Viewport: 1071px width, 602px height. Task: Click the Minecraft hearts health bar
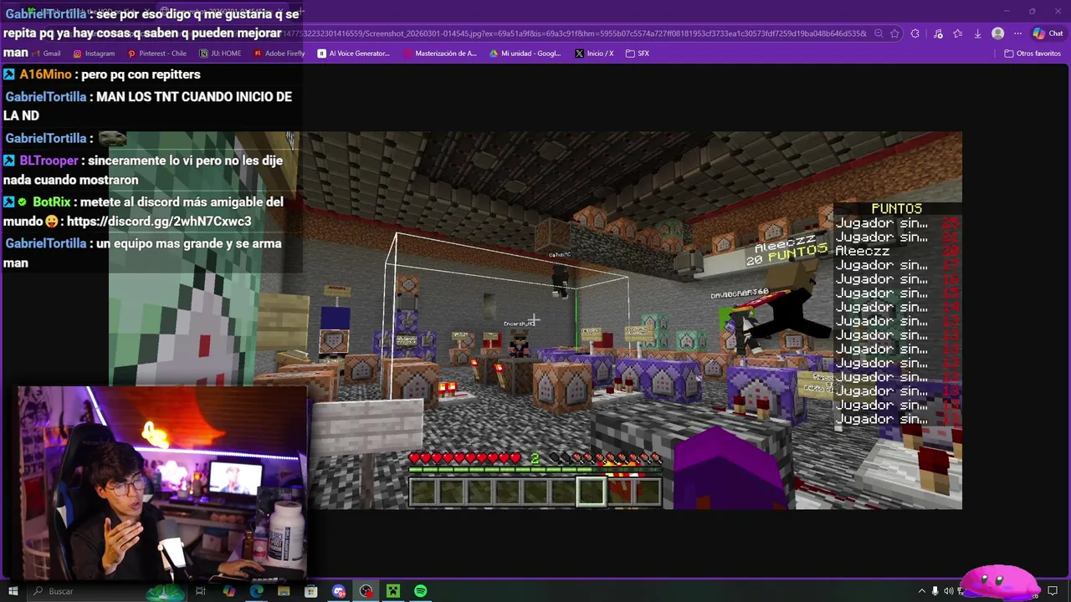[464, 458]
